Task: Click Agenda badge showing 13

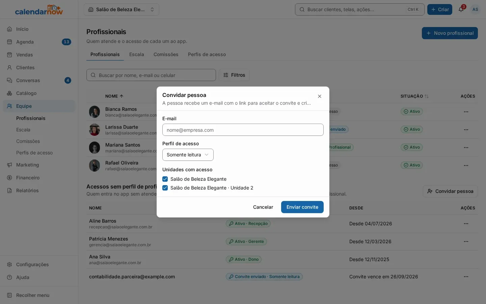Action: [66, 42]
